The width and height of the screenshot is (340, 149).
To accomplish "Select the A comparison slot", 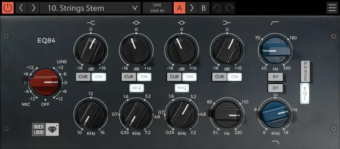I will [x=180, y=8].
